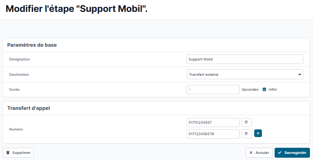This screenshot has height=160, width=313.
Task: Click the X icon in the Annuler button
Action: [x=251, y=153]
